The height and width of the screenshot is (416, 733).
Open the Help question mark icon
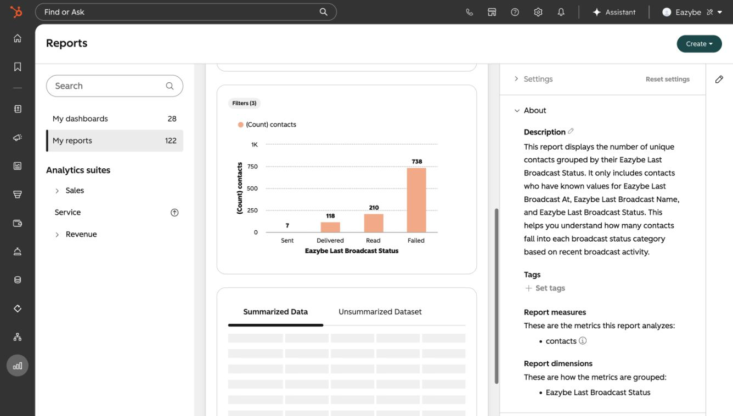[x=515, y=12]
